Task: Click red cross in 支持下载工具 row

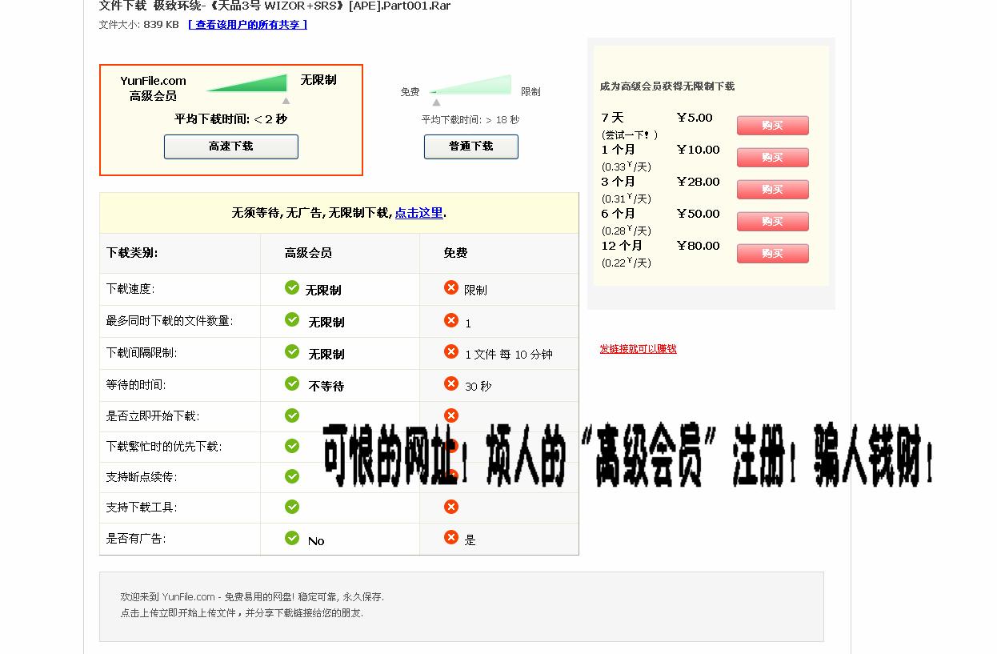Action: (x=451, y=507)
